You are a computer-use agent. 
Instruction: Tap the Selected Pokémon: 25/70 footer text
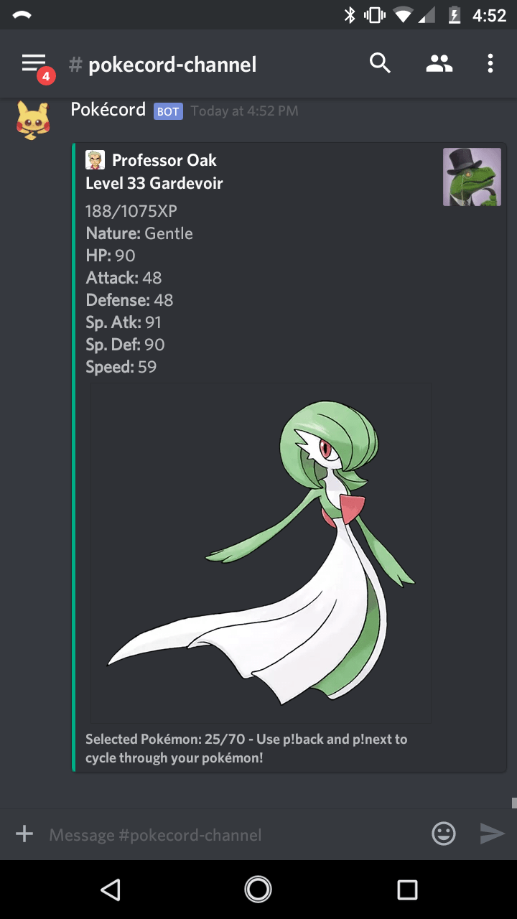pyautogui.click(x=246, y=748)
